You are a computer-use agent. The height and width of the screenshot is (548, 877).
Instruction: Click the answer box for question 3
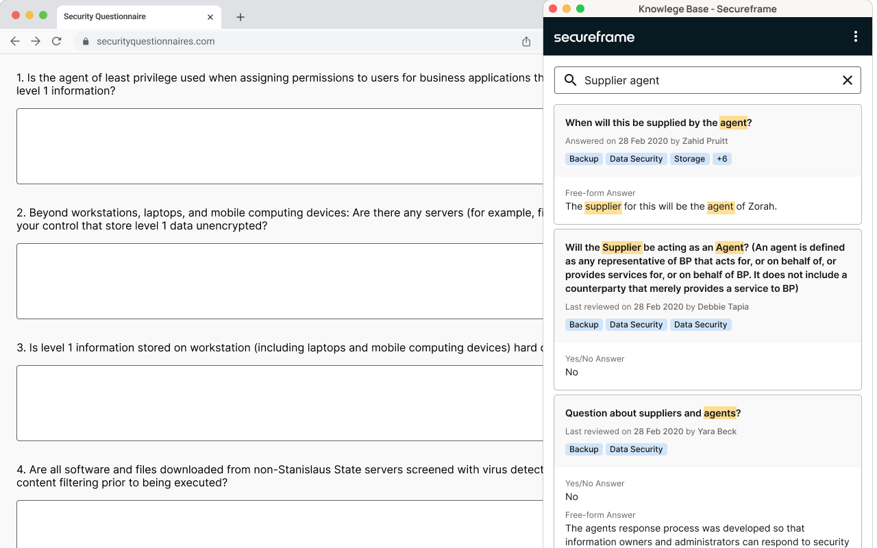click(274, 403)
